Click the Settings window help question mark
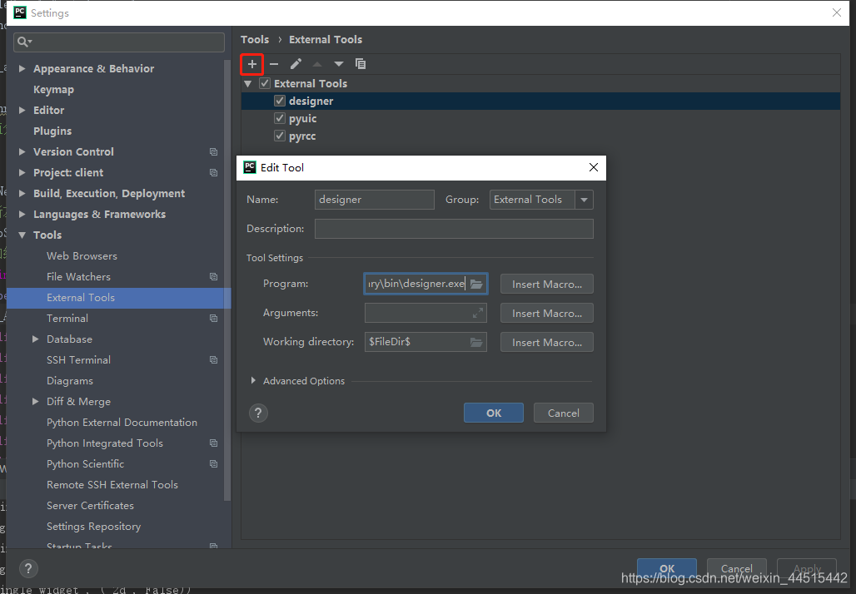This screenshot has width=856, height=594. [29, 568]
